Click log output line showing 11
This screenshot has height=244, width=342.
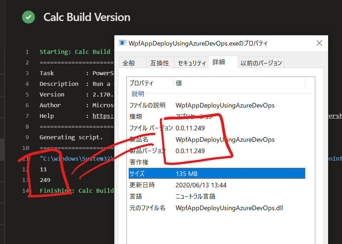43,170
